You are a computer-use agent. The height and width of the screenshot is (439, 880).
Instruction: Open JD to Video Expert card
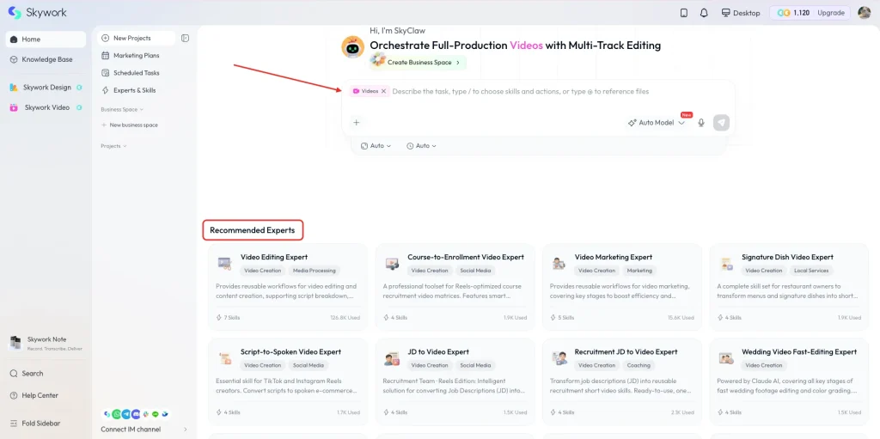[455, 381]
